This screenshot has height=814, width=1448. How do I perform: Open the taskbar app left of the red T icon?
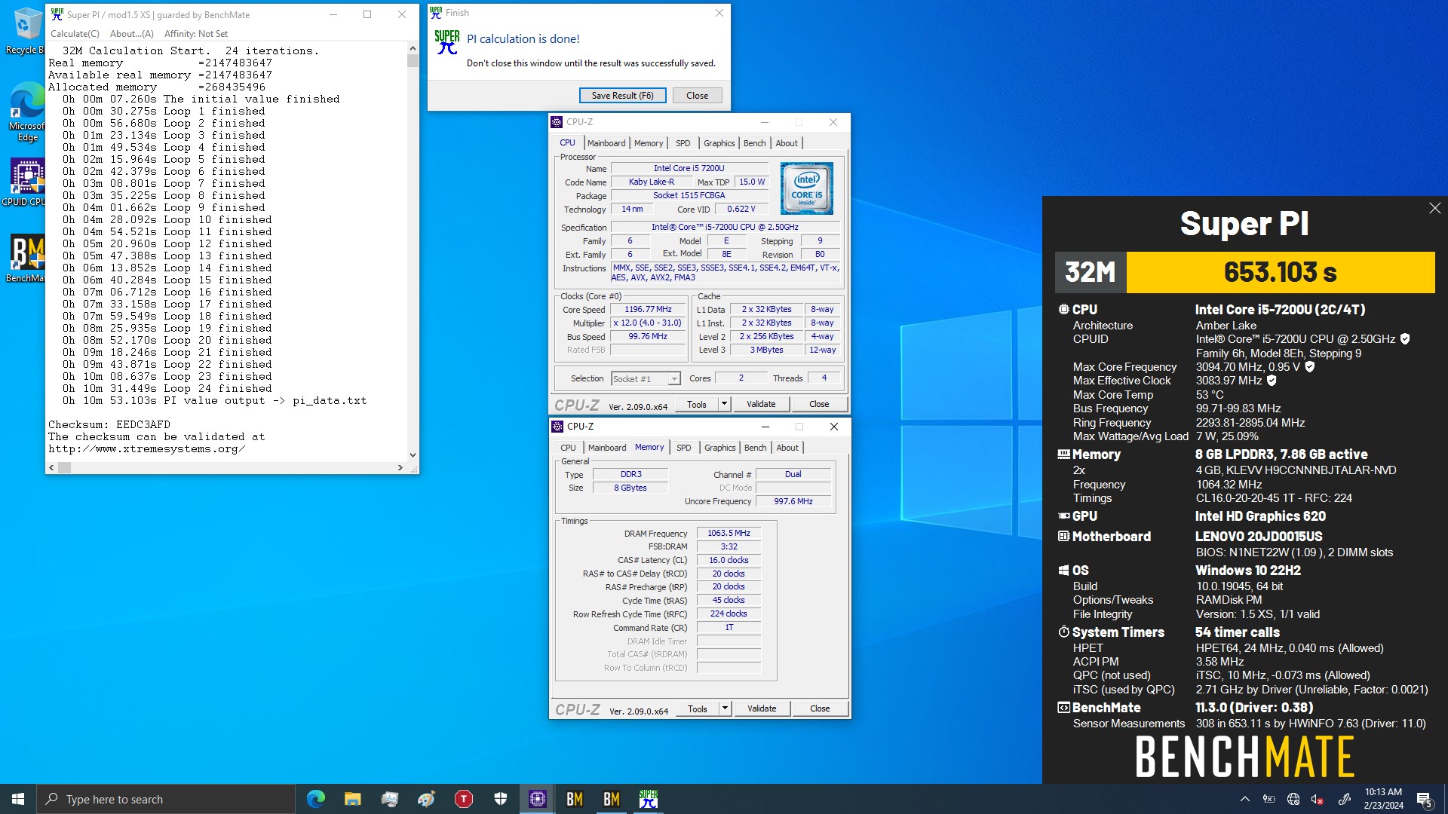click(427, 799)
